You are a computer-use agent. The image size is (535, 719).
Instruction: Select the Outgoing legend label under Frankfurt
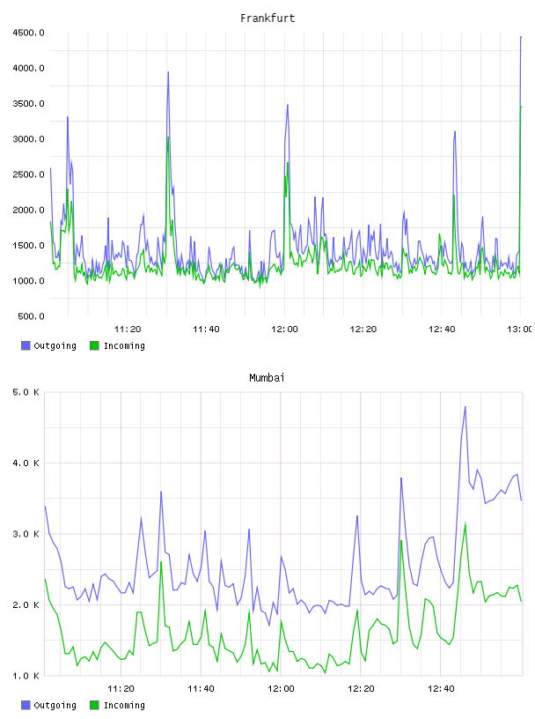tap(55, 345)
